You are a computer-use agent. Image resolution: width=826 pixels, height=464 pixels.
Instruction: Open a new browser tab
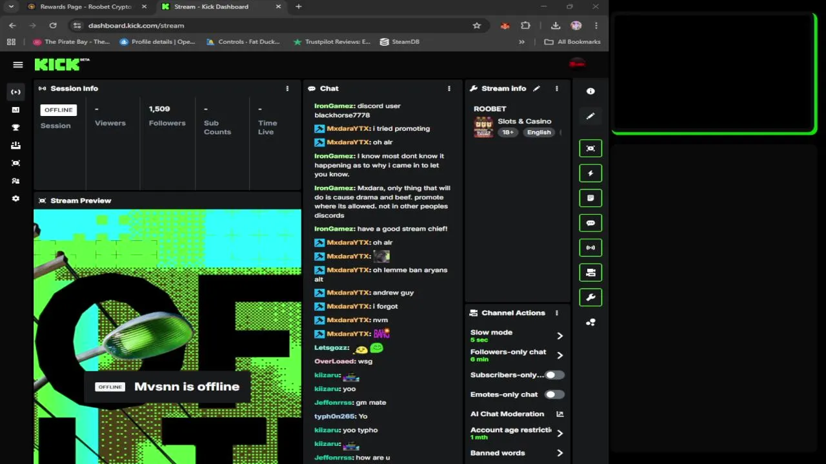pos(298,6)
